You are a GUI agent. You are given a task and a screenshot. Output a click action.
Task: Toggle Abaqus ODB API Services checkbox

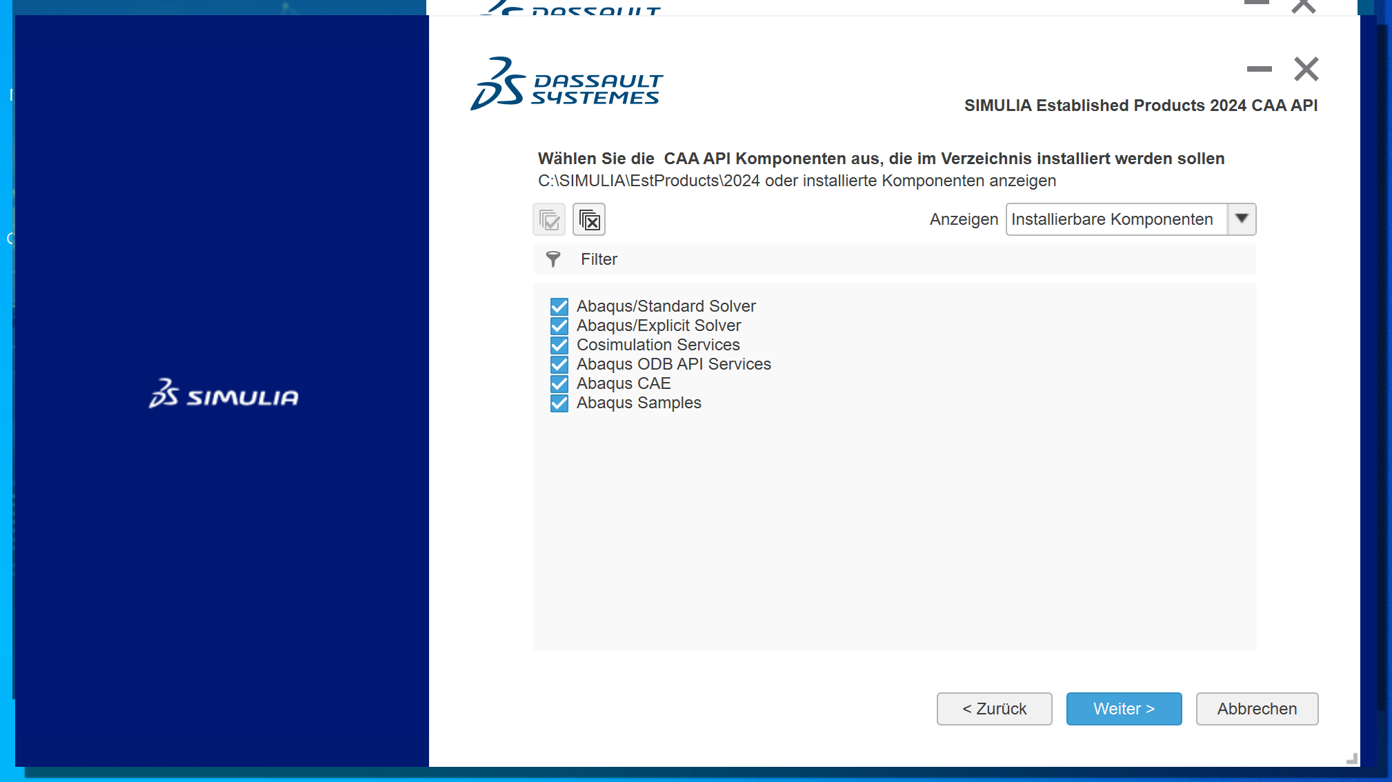coord(559,364)
